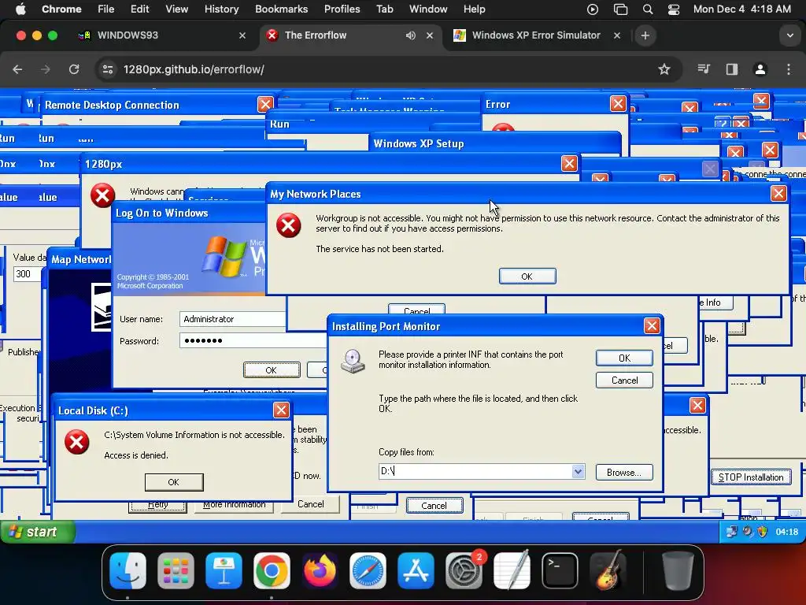Click OK in Installing Port Monitor dialog

[624, 358]
